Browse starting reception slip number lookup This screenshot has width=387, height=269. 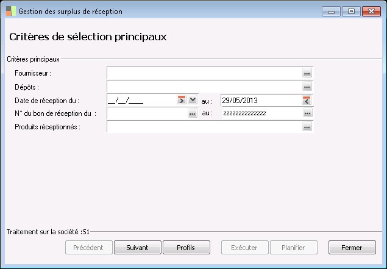[193, 114]
